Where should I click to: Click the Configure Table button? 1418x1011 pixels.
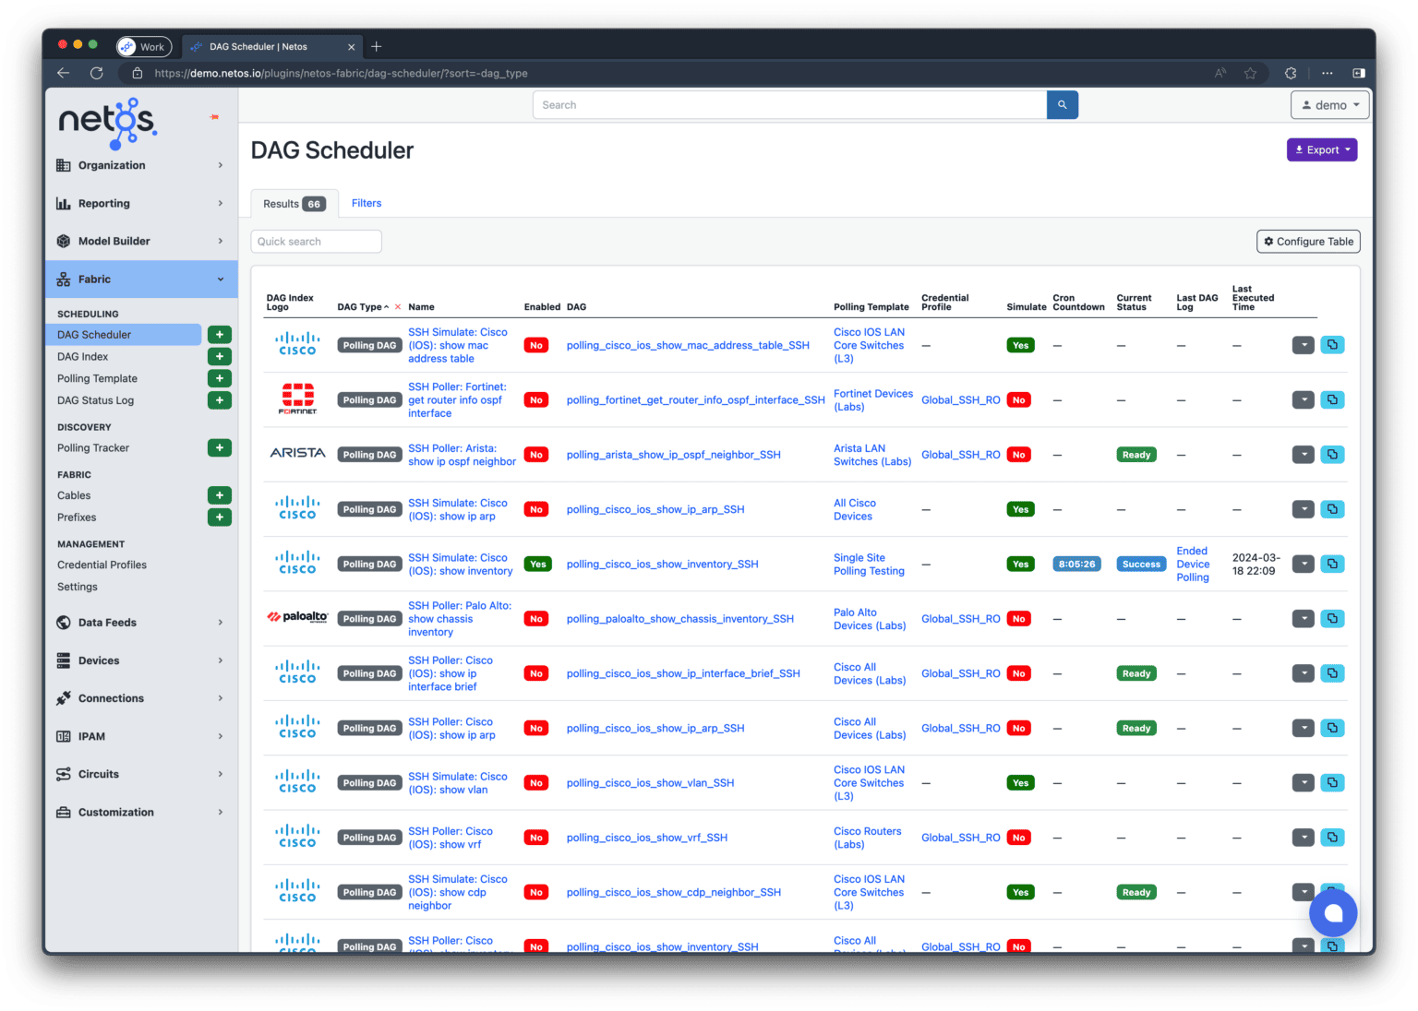(x=1307, y=242)
